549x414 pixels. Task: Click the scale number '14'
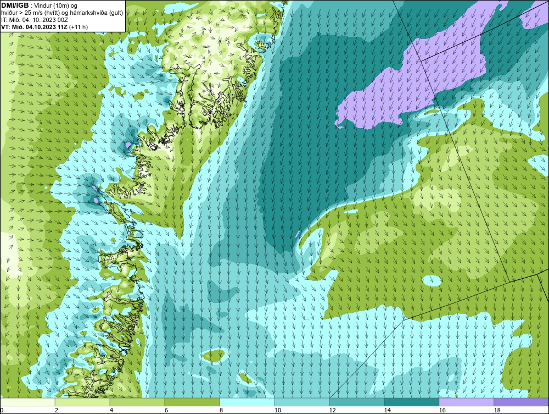[387, 410]
